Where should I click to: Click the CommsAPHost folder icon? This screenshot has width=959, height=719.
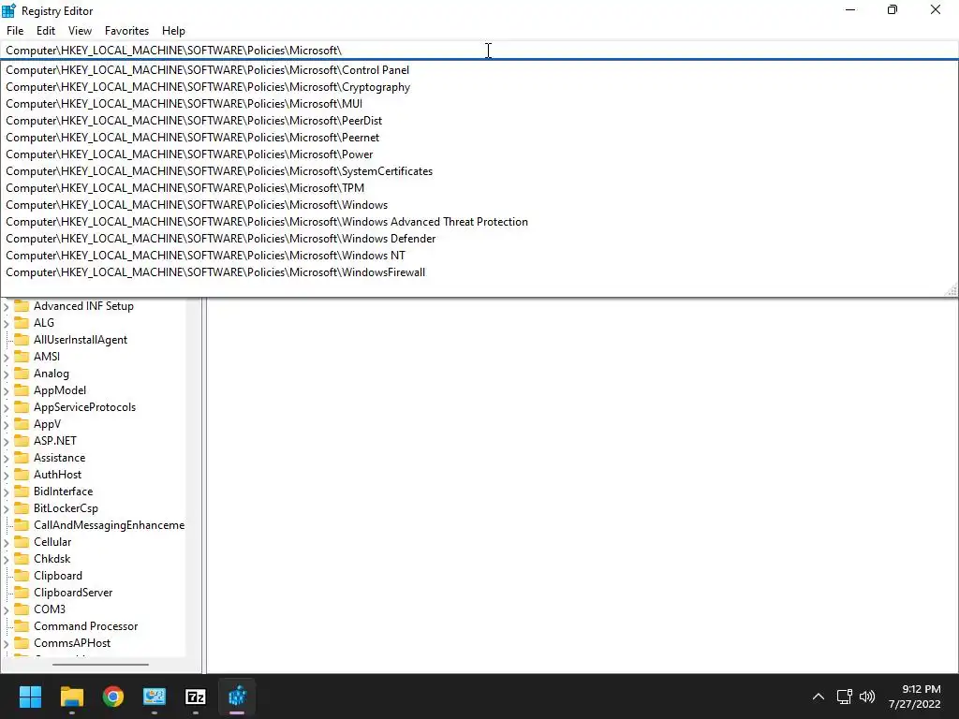tap(22, 642)
